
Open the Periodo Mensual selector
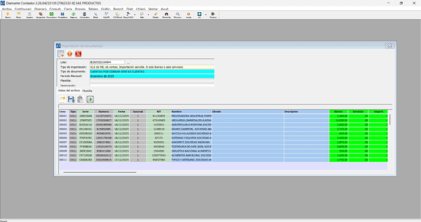152,76
